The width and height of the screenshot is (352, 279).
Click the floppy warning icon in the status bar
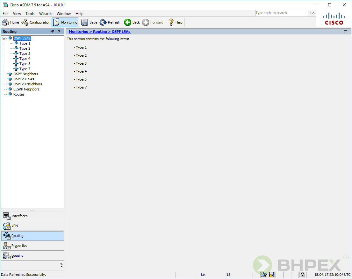coord(272,275)
